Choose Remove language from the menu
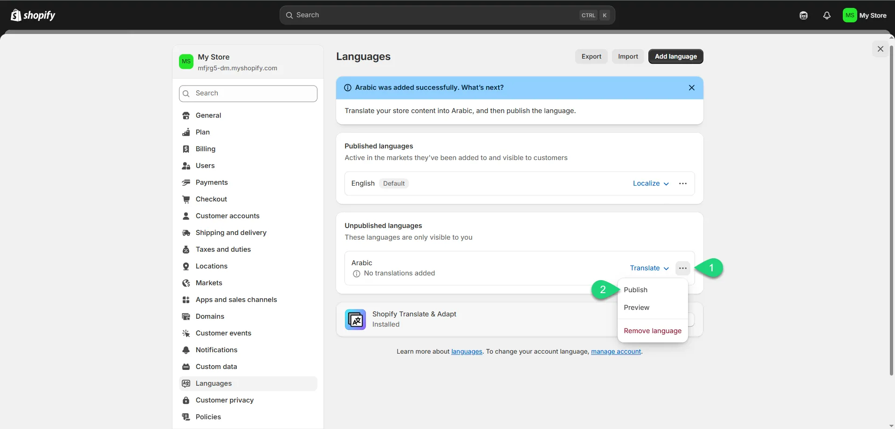The height and width of the screenshot is (429, 895). coord(652,331)
